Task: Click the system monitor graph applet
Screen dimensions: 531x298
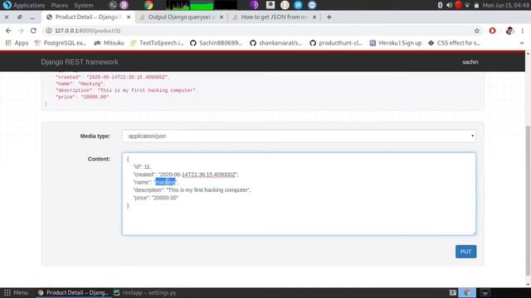Action: pos(202,5)
